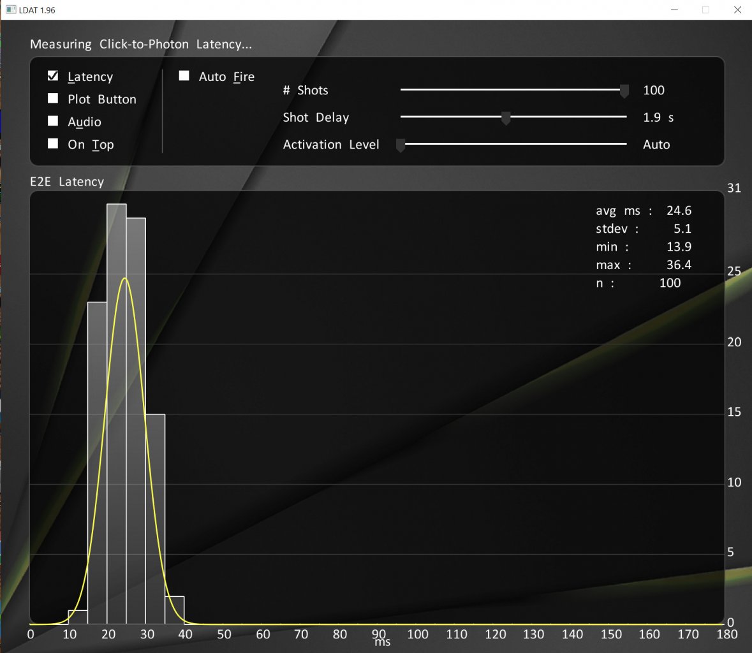Click the disabled maximize window button

coord(706,10)
